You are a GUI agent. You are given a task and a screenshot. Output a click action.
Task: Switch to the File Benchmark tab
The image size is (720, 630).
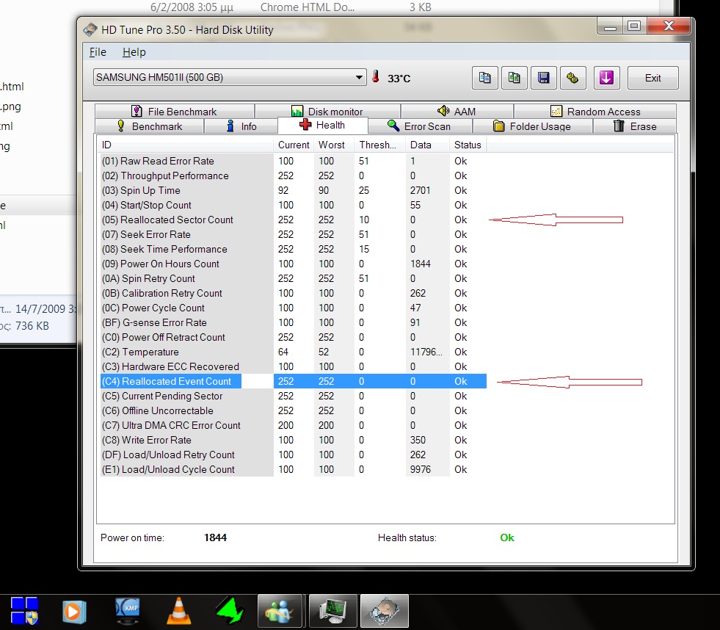175,111
